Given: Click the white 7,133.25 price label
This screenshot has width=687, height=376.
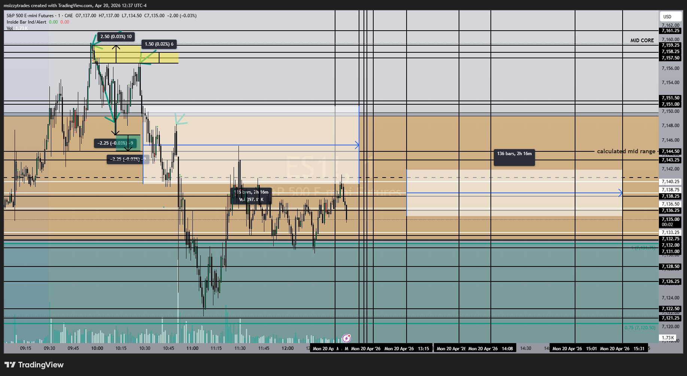Looking at the screenshot, I should 671,232.
